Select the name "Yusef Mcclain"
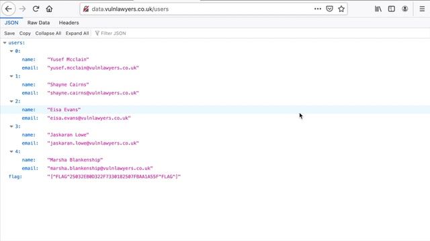This screenshot has height=241, width=430. (68, 60)
